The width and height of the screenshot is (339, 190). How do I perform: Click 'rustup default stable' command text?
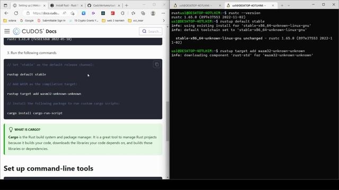(26, 74)
